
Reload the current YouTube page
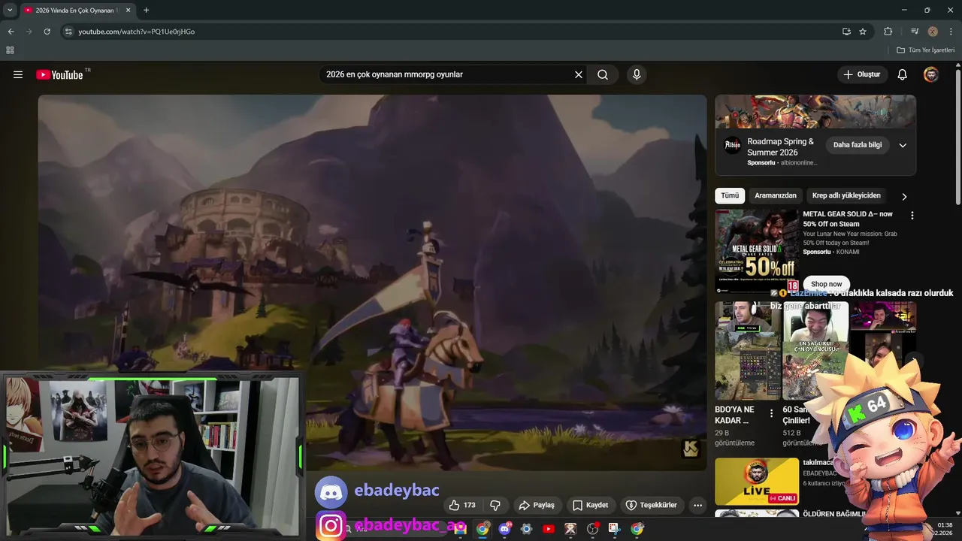click(47, 32)
